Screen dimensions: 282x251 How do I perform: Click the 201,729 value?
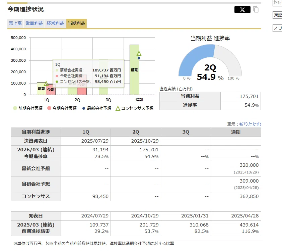[149, 225]
